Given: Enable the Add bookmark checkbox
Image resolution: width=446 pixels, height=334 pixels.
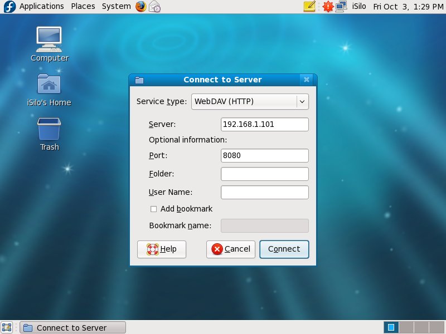Looking at the screenshot, I should pos(154,209).
